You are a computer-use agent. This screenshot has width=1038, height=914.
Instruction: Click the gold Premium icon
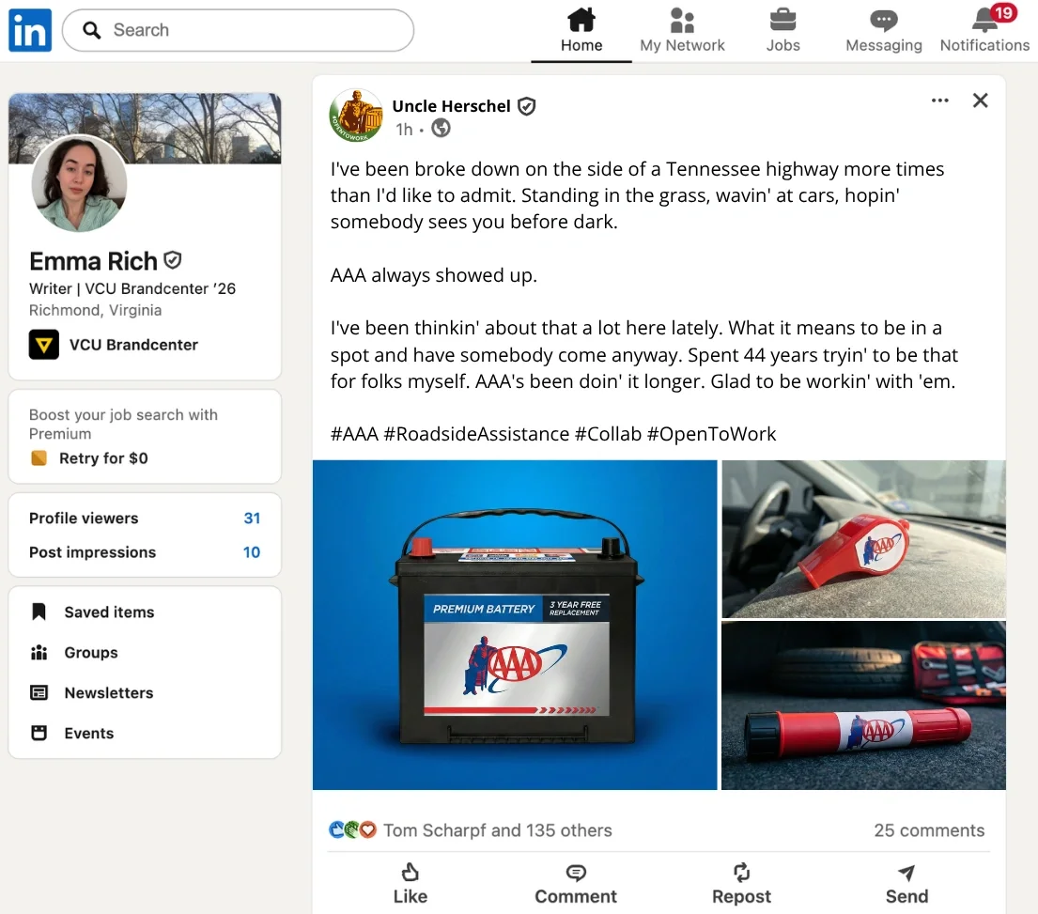(39, 458)
